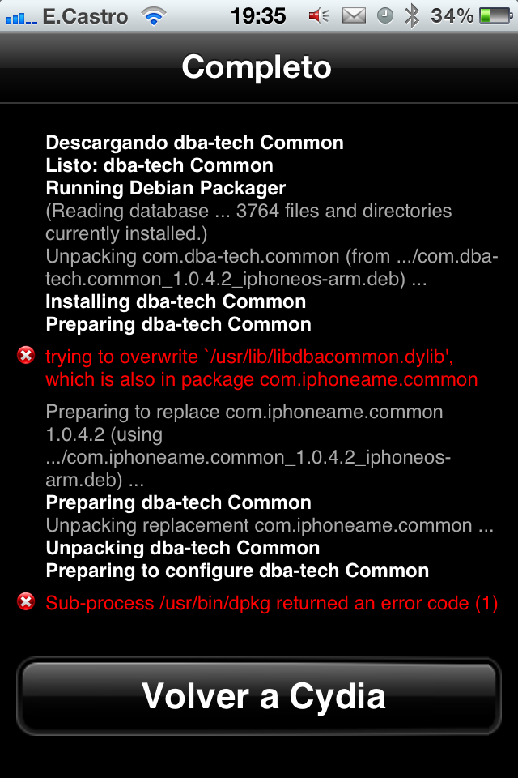This screenshot has height=778, width=518.
Task: Tap the 'Preparing to configure dba-tech Common' line
Action: click(x=237, y=571)
